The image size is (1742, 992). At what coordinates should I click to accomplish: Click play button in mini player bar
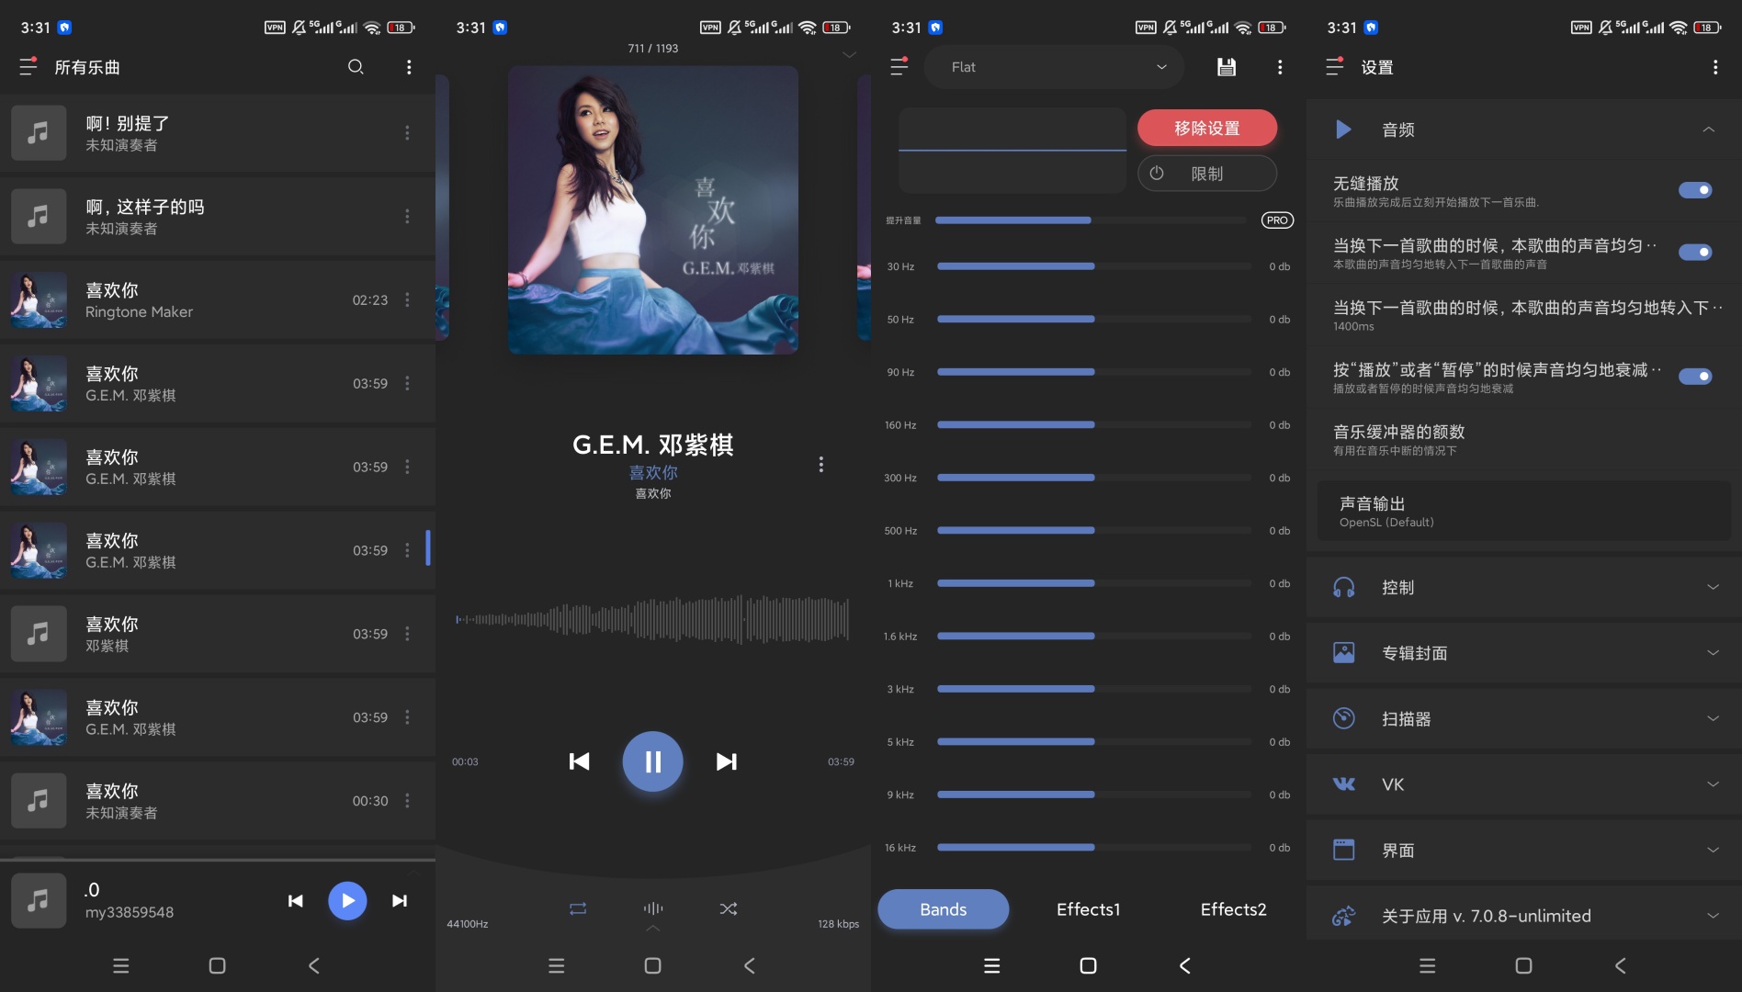pos(347,901)
